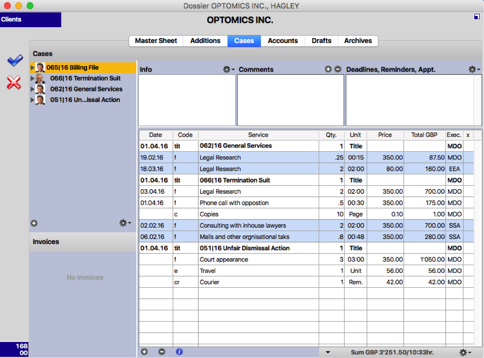484x358 pixels.
Task: Click the plus icon to add a case
Action: (34, 223)
